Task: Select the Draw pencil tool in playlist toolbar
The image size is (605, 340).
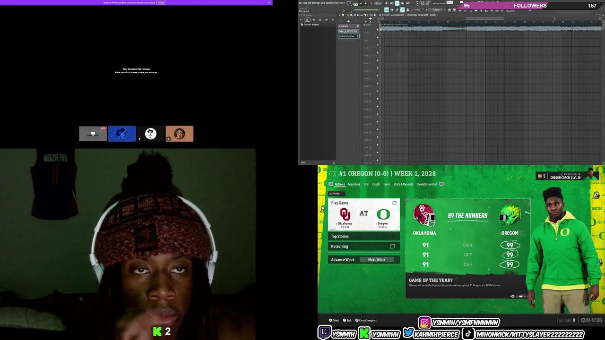Action: [x=348, y=15]
